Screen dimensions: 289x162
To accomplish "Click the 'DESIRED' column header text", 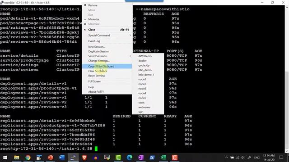I will pos(121,116).
